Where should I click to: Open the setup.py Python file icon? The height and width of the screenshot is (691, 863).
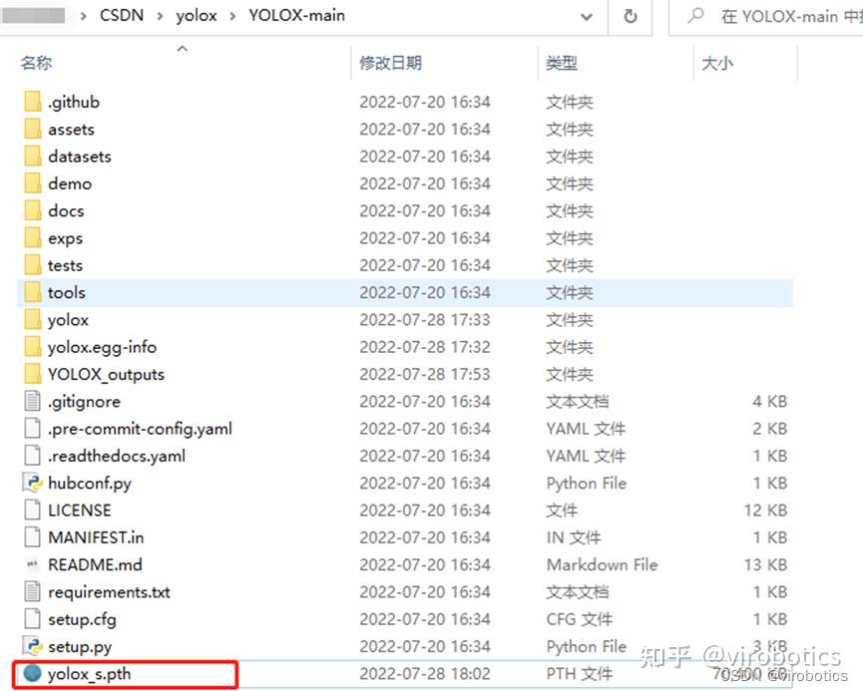coord(31,646)
